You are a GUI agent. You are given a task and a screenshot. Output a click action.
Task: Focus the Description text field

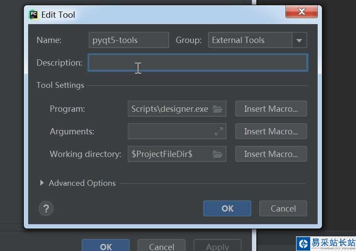pos(198,63)
